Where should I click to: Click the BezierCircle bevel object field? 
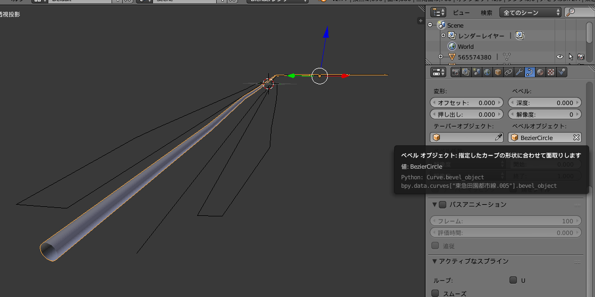point(545,137)
